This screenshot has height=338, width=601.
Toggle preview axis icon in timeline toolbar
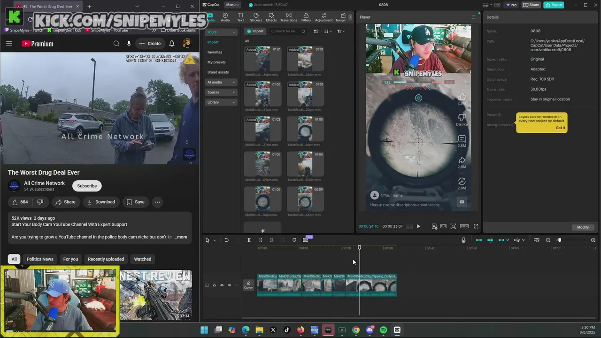517,240
